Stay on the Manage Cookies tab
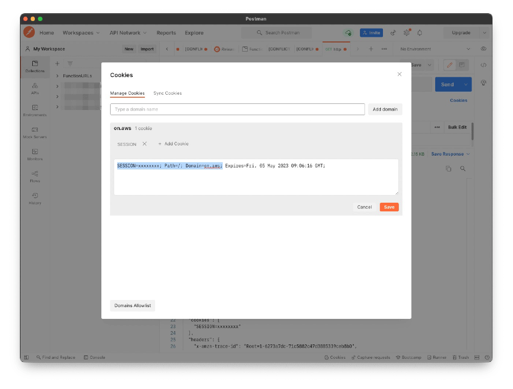The height and width of the screenshot is (389, 513). coord(127,93)
